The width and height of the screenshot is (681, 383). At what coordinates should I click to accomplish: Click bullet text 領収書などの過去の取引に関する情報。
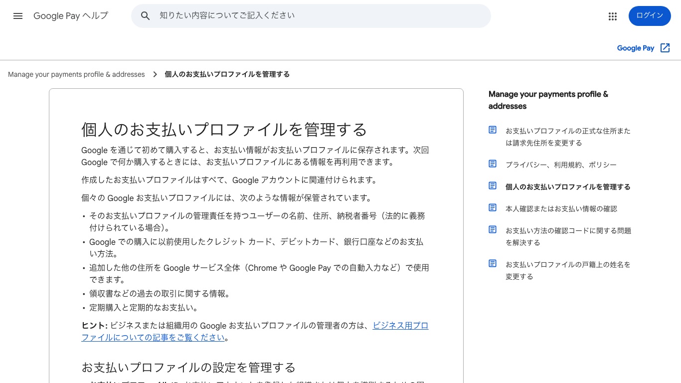(161, 294)
